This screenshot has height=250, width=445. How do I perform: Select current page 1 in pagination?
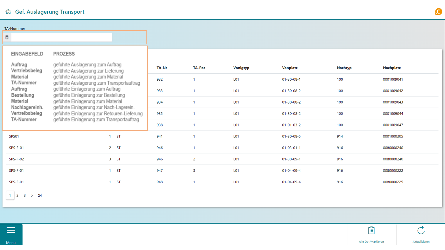(x=10, y=195)
